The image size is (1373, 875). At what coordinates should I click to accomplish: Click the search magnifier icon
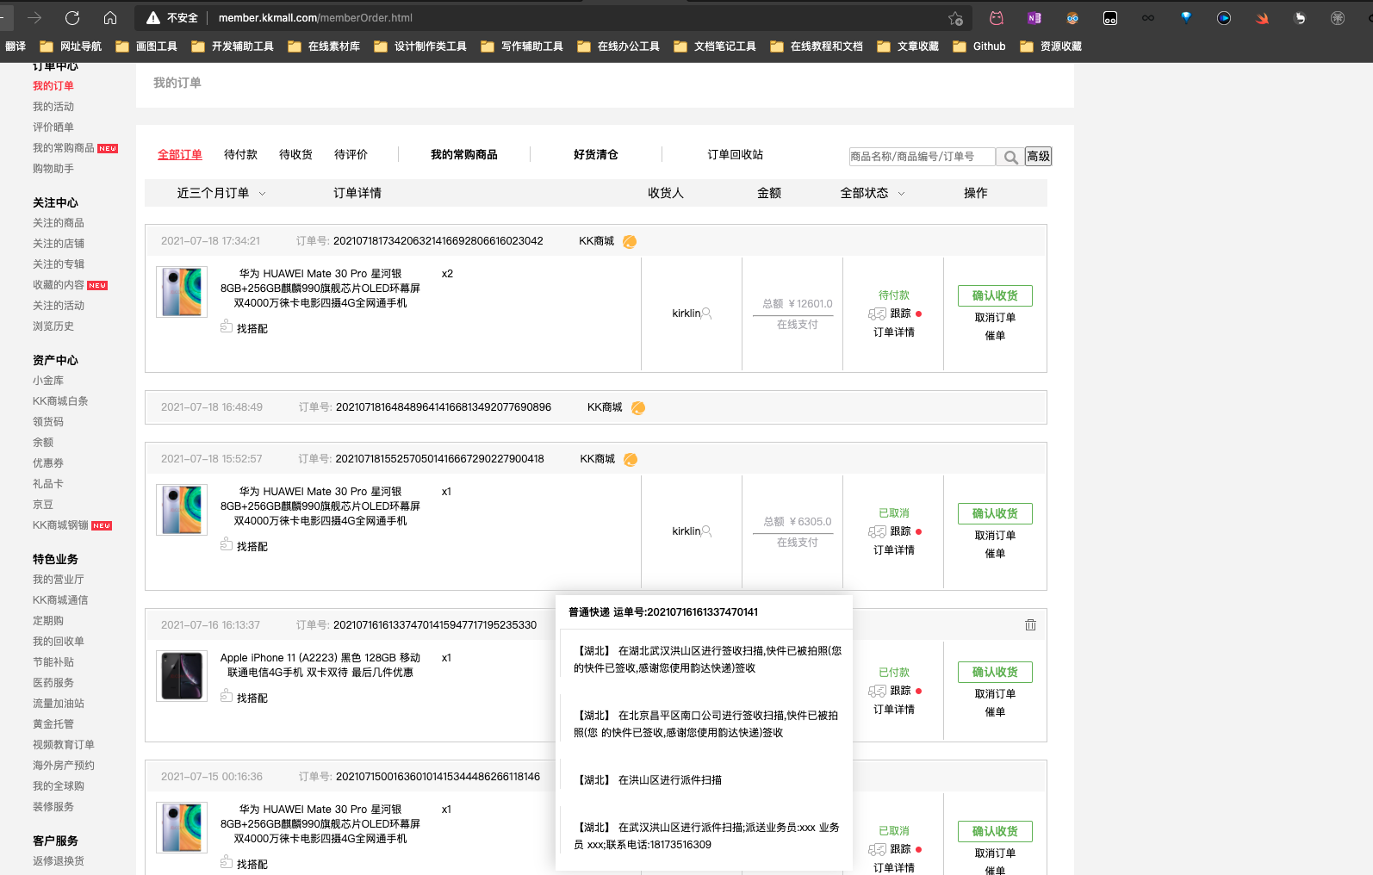coord(1010,157)
